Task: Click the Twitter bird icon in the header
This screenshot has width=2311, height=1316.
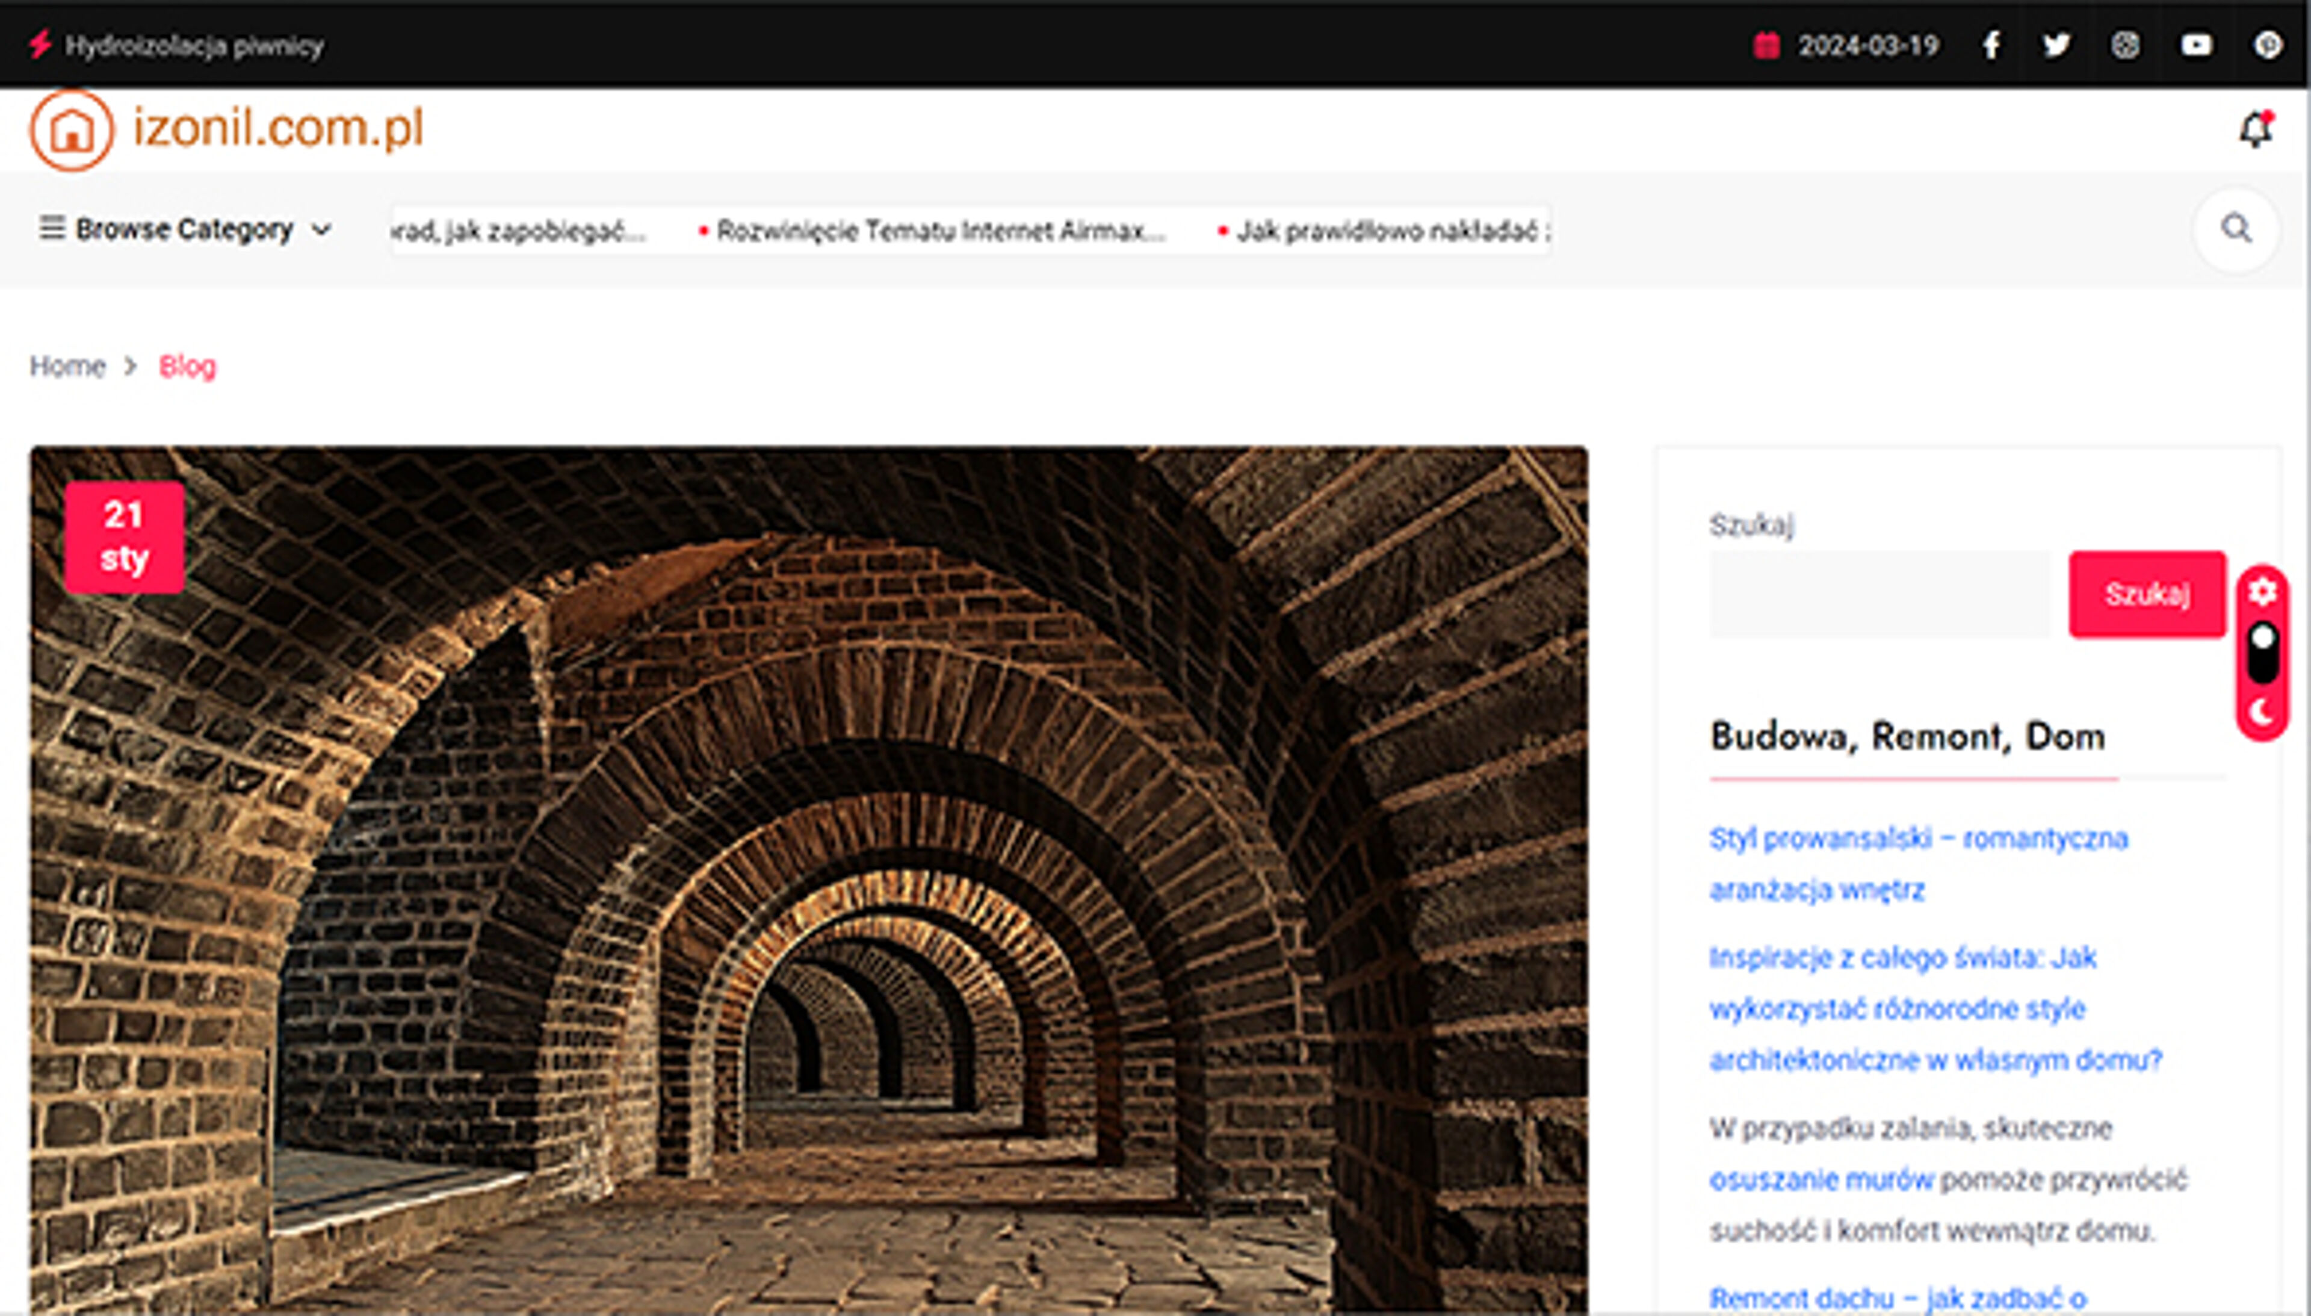Action: [2057, 45]
